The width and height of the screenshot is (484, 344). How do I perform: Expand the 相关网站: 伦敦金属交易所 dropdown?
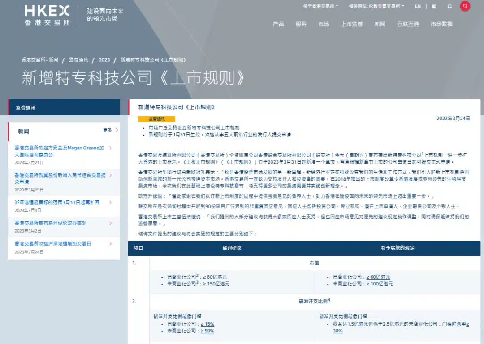coord(376,6)
